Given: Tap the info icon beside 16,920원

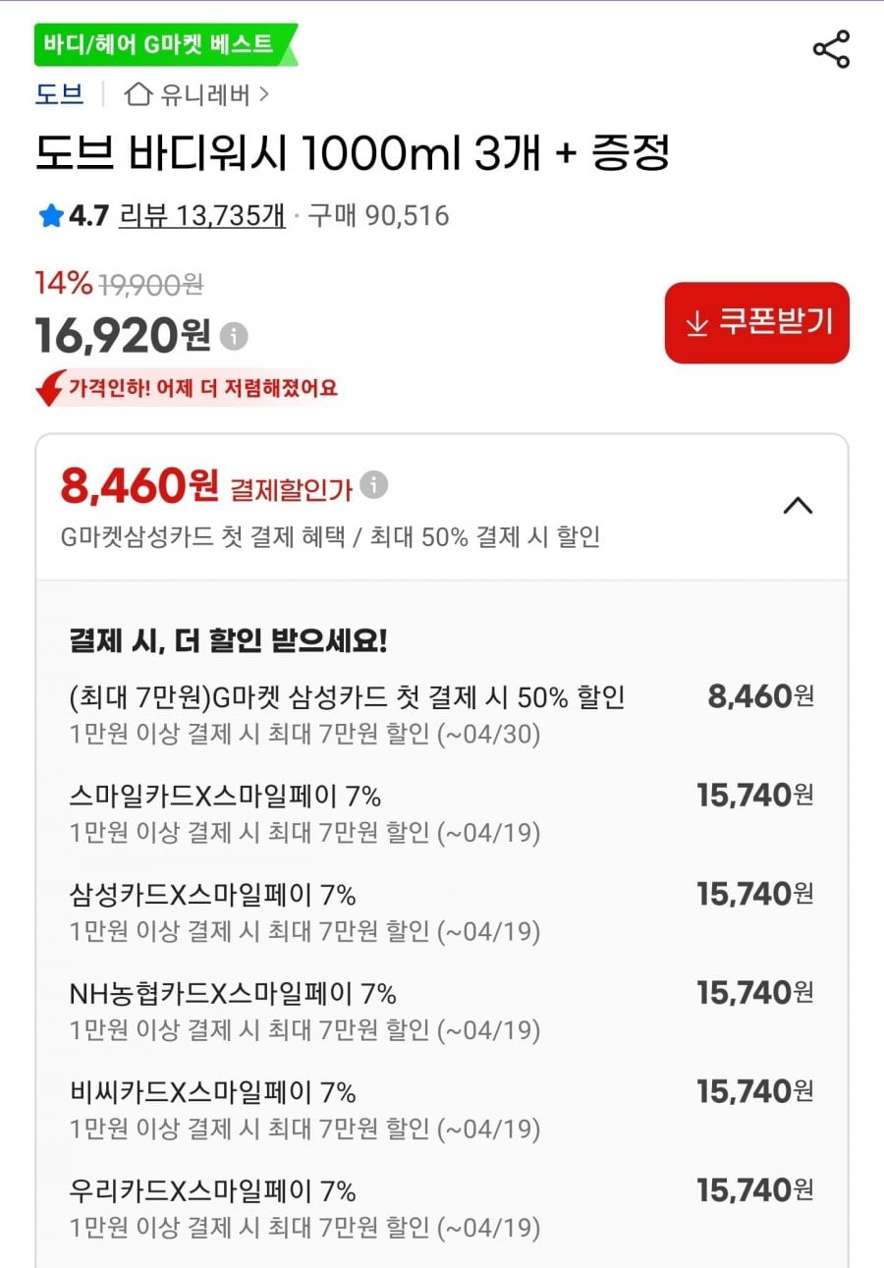Looking at the screenshot, I should [234, 336].
